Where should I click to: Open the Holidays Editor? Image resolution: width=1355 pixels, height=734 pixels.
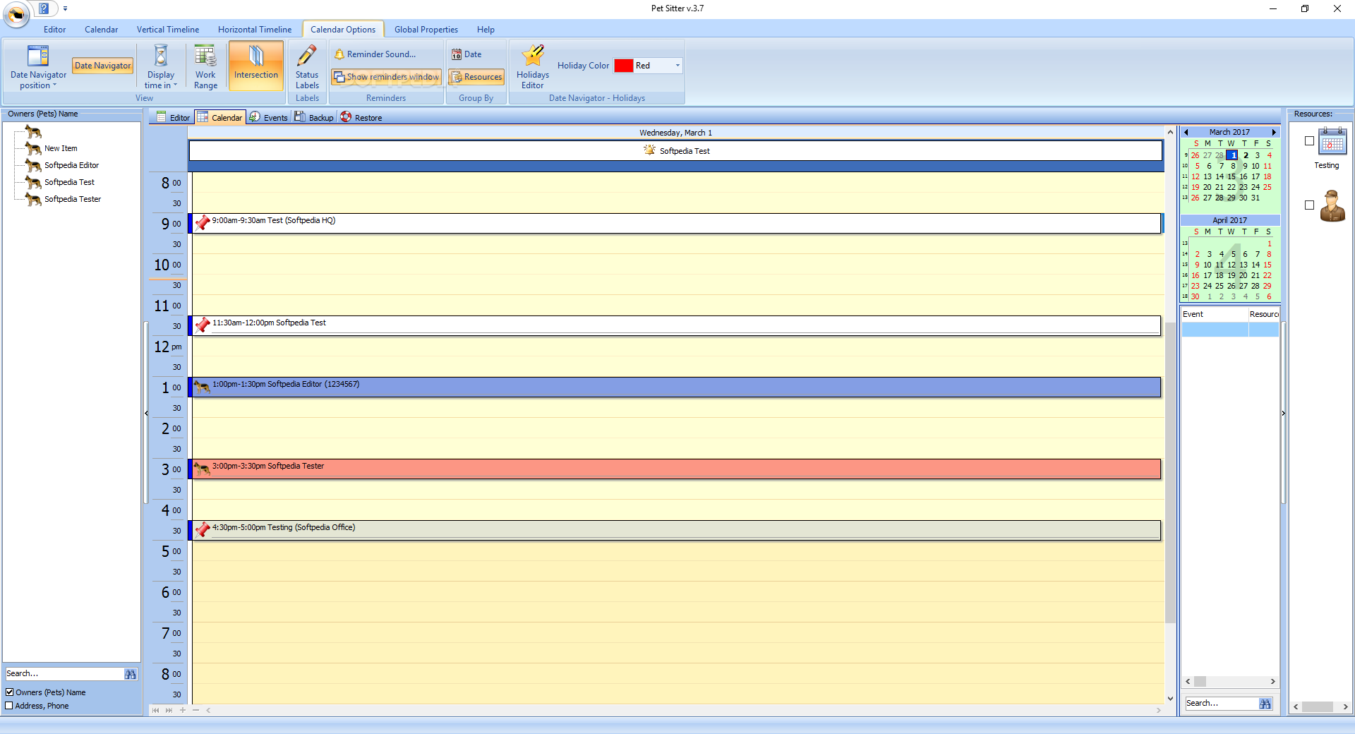(x=533, y=66)
